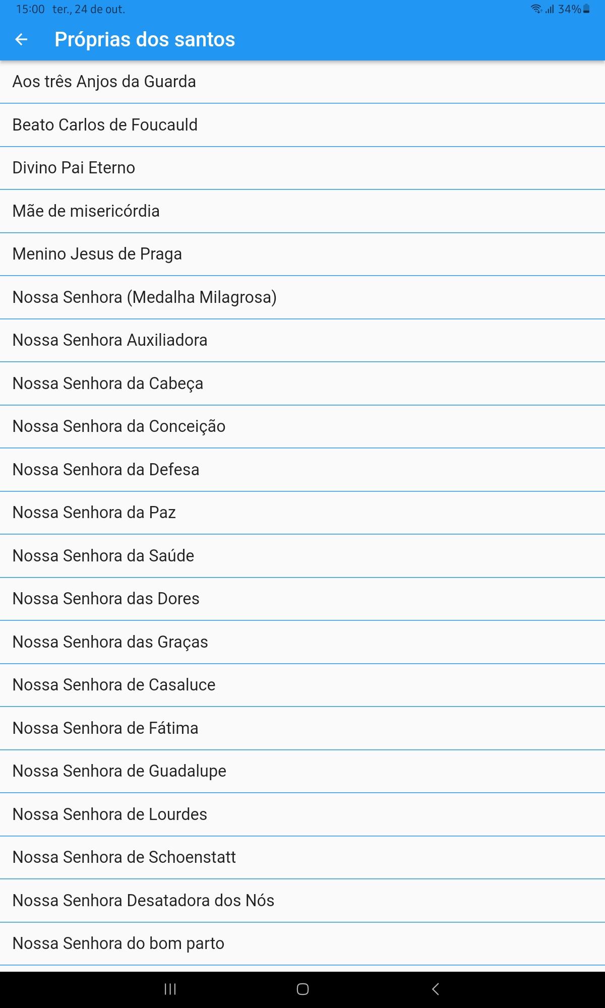Open Divino Pai Eterno entry
This screenshot has width=605, height=1008.
click(302, 168)
